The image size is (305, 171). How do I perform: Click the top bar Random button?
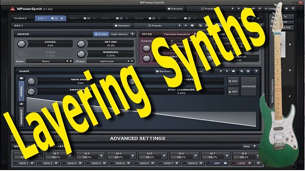click(175, 9)
